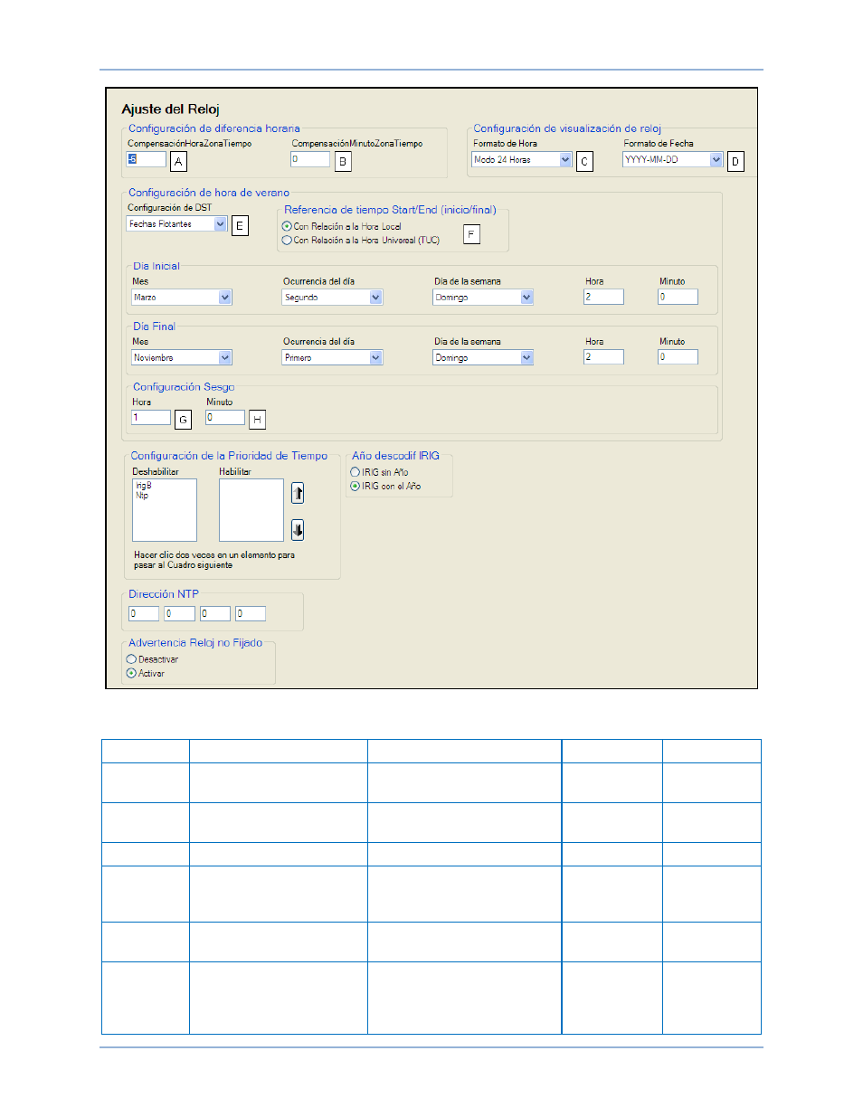Open Día Final Mes dropdown showing Noviembre

pos(182,357)
